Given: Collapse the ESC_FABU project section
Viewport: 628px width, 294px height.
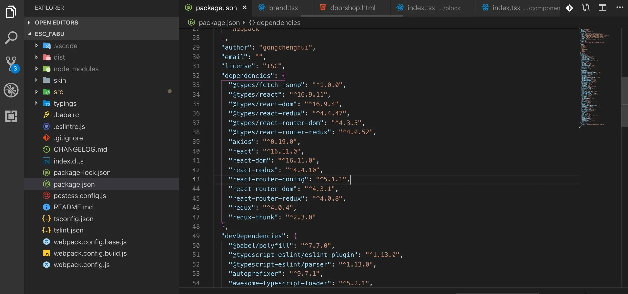Looking at the screenshot, I should click(x=102, y=34).
